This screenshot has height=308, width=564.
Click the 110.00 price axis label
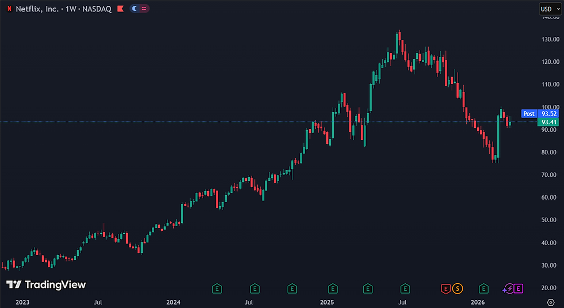click(551, 85)
